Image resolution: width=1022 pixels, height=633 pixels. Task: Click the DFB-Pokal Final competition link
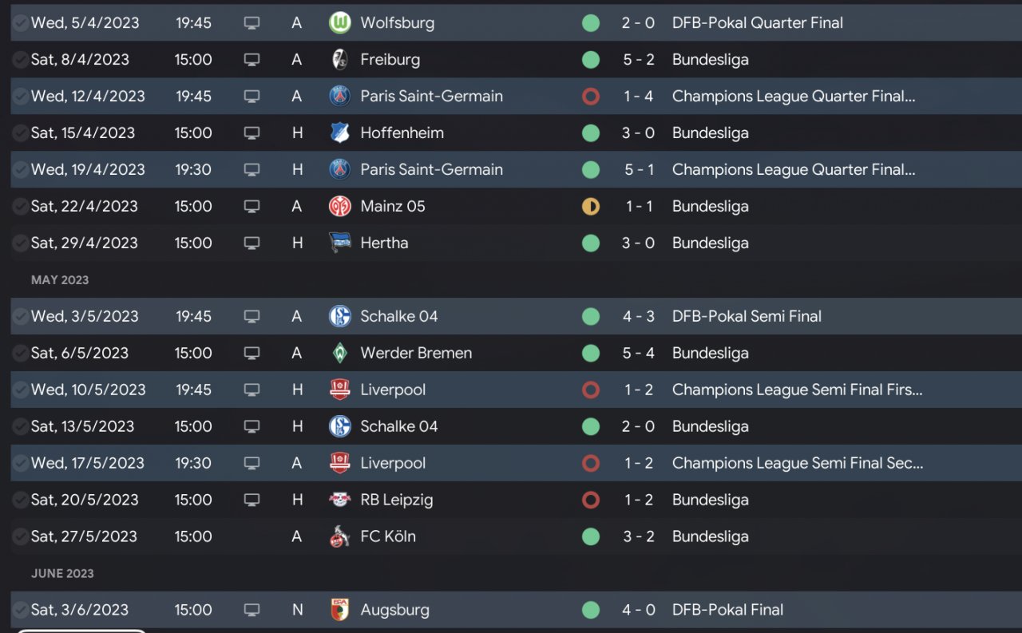[727, 611]
